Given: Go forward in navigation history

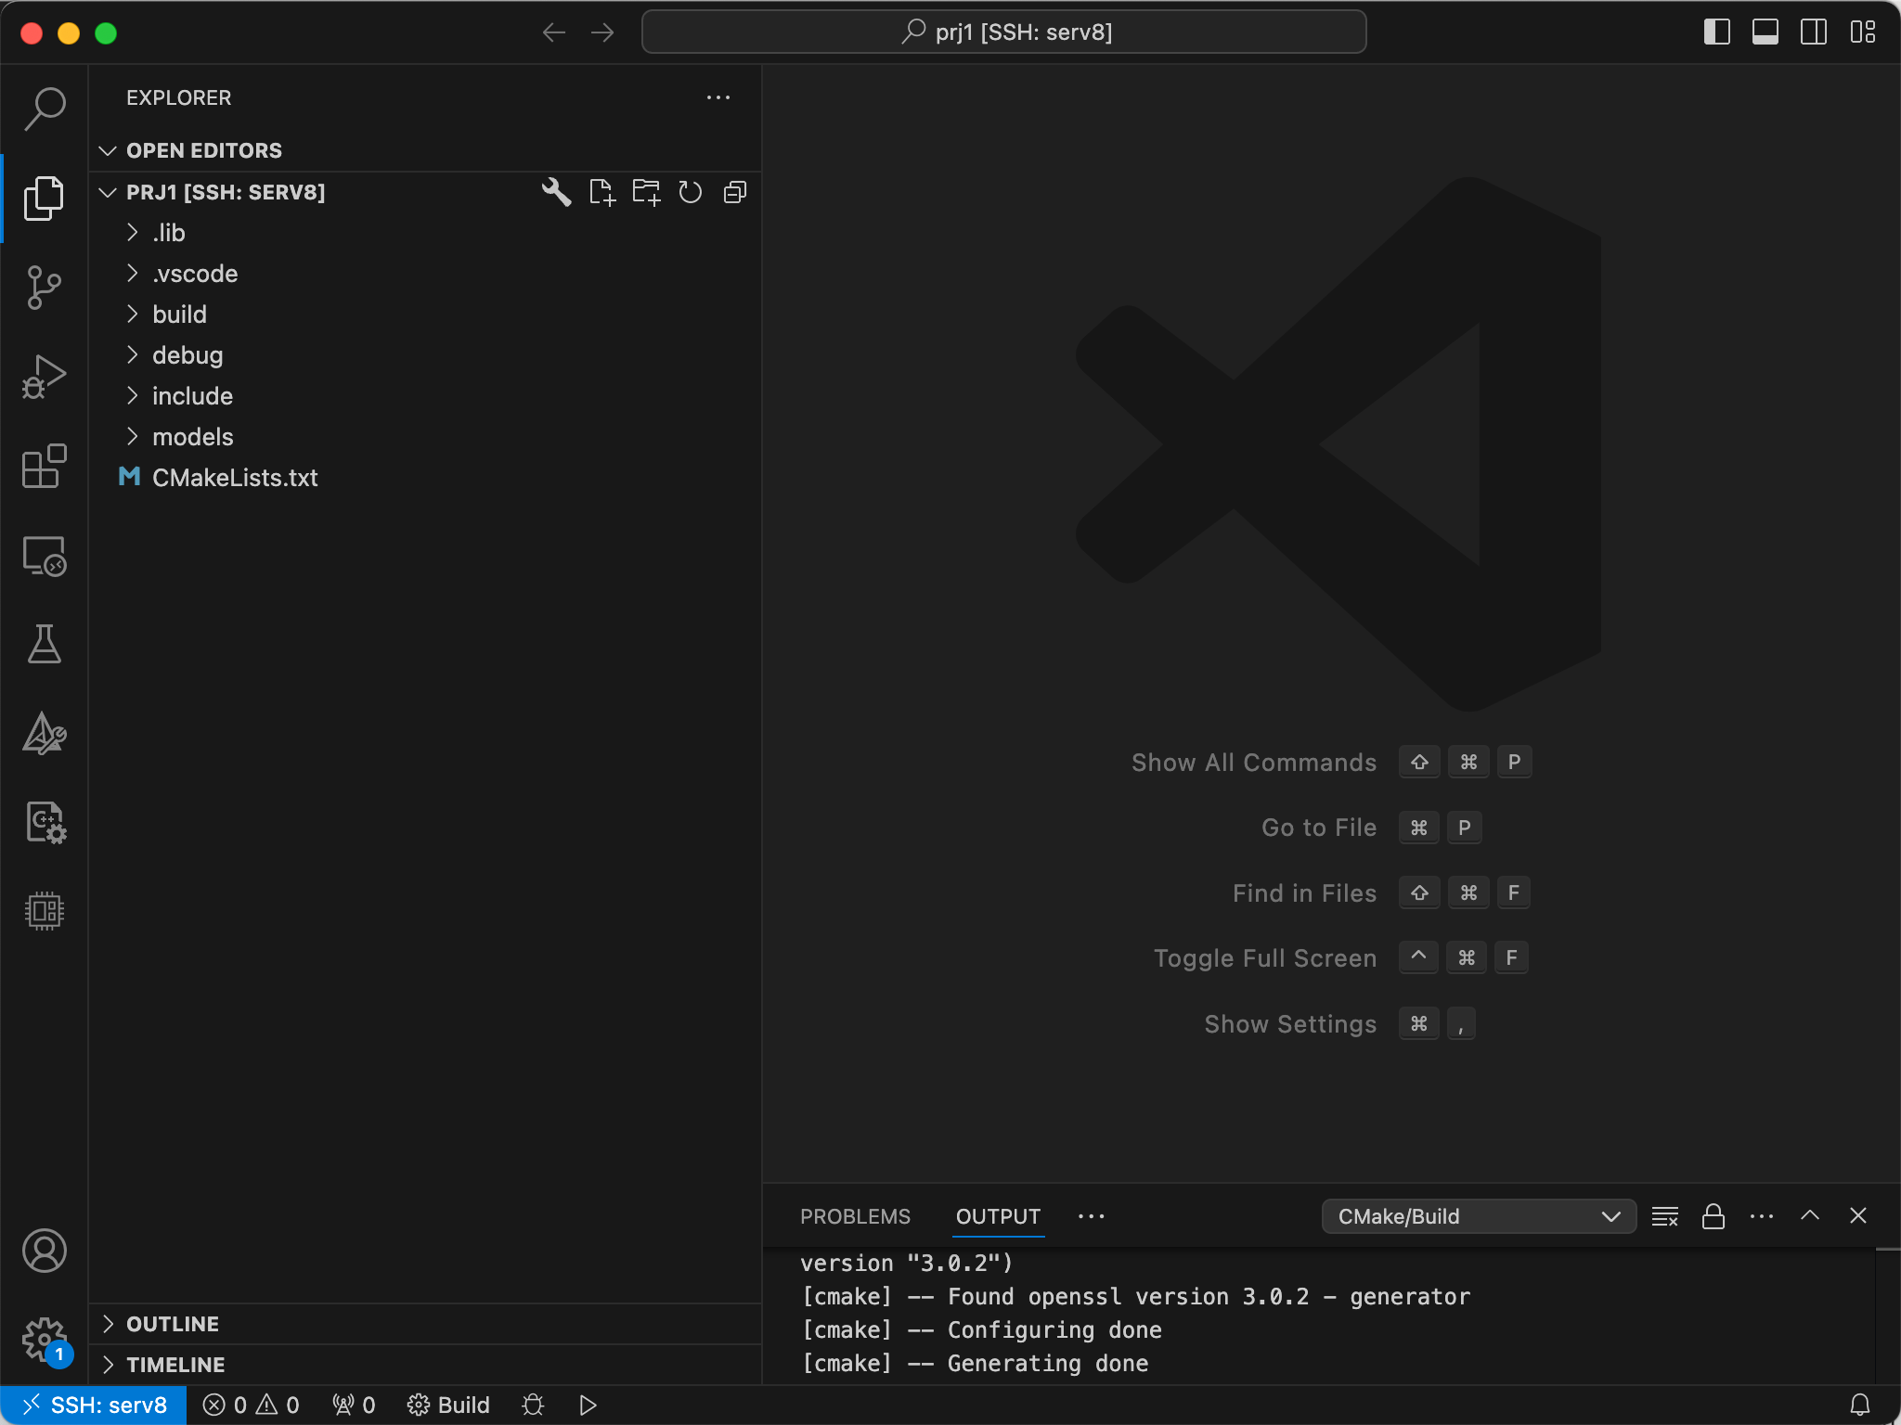Looking at the screenshot, I should tap(602, 32).
